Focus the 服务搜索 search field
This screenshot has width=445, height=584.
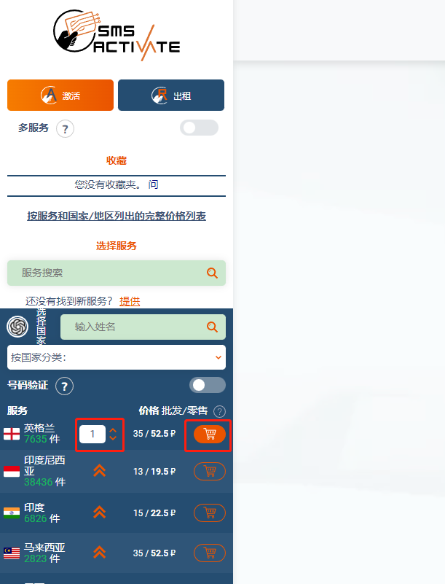click(x=117, y=273)
